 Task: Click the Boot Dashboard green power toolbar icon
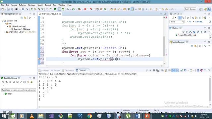[x=55, y=9]
